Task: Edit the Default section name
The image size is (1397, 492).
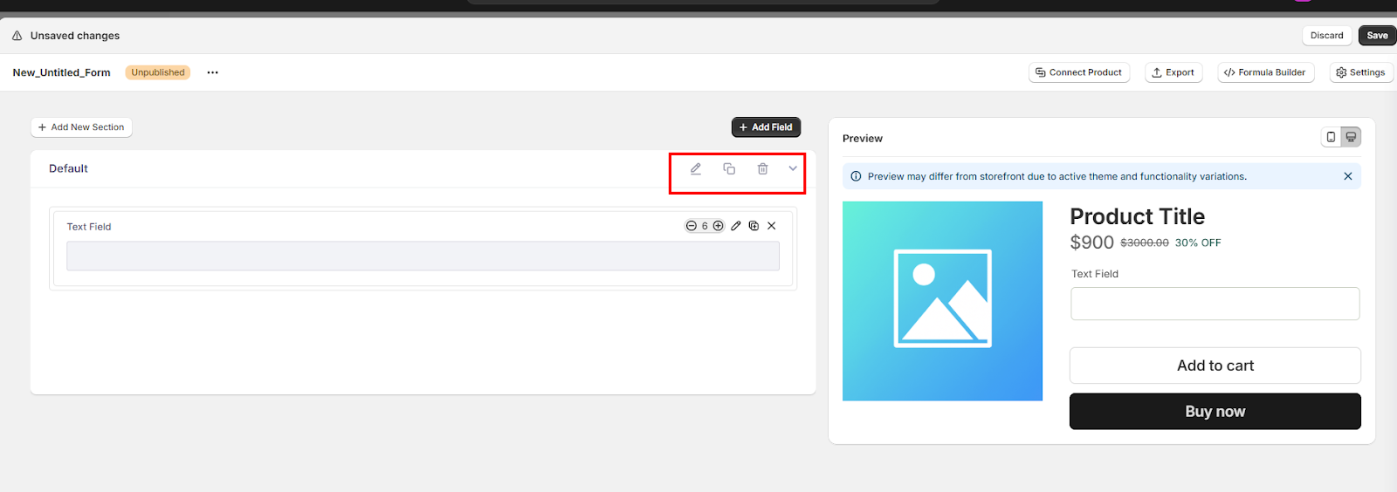Action: pos(696,169)
